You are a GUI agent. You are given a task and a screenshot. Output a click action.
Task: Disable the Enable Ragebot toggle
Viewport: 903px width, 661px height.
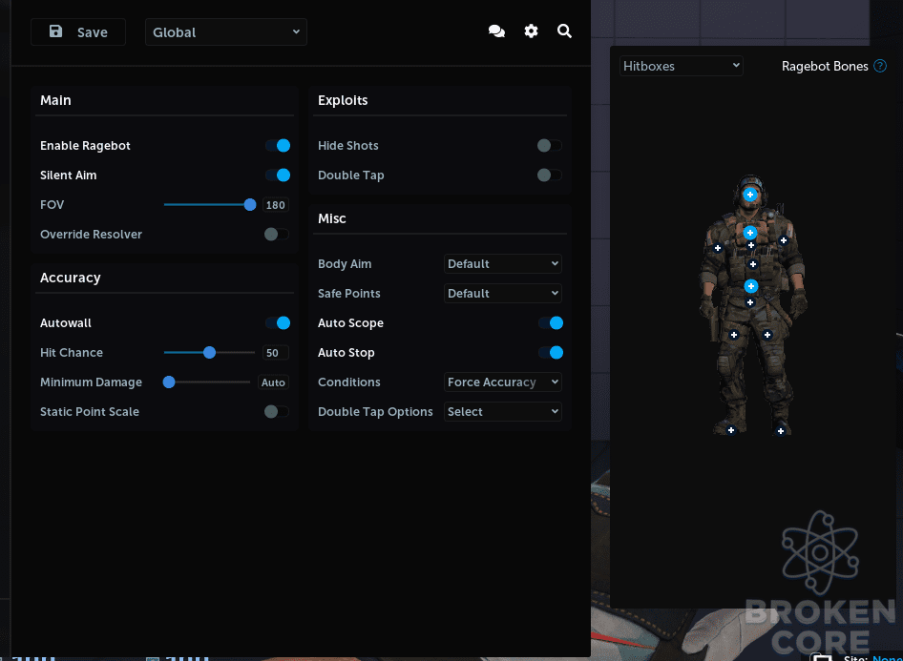point(278,146)
